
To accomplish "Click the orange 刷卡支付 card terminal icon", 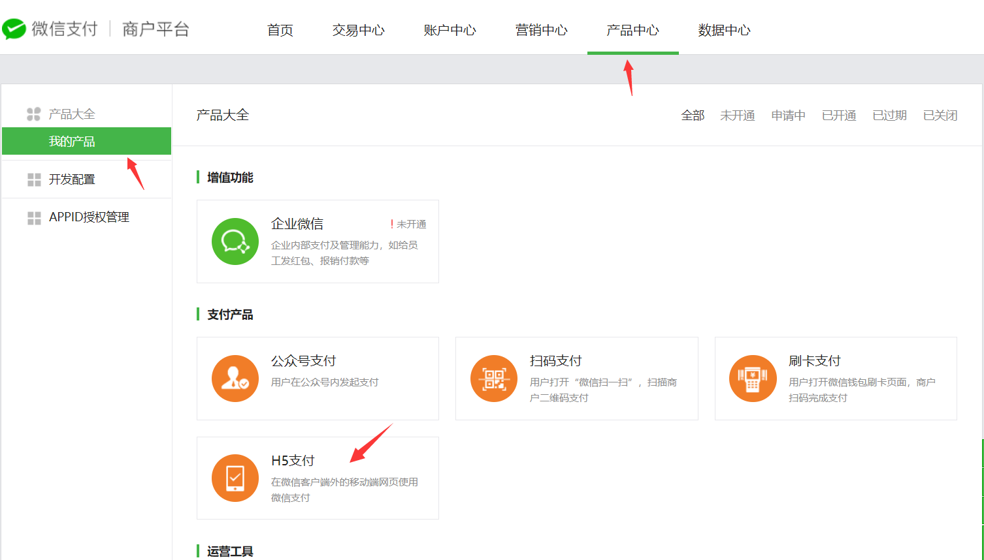I will coord(753,379).
